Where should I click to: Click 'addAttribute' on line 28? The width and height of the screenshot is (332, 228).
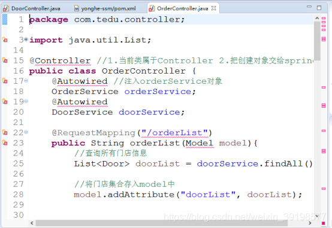(x=141, y=194)
